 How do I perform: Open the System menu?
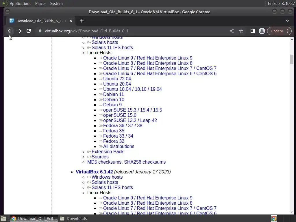point(56,3)
